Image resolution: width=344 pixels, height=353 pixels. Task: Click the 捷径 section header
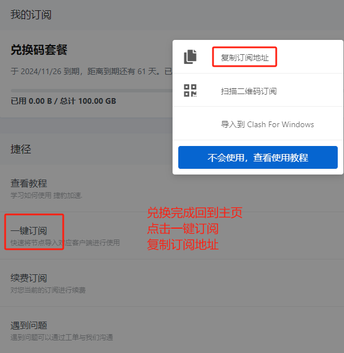pyautogui.click(x=21, y=149)
